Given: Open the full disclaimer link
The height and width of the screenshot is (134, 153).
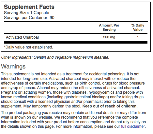Looking at the screenshot, I should [x=133, y=126].
